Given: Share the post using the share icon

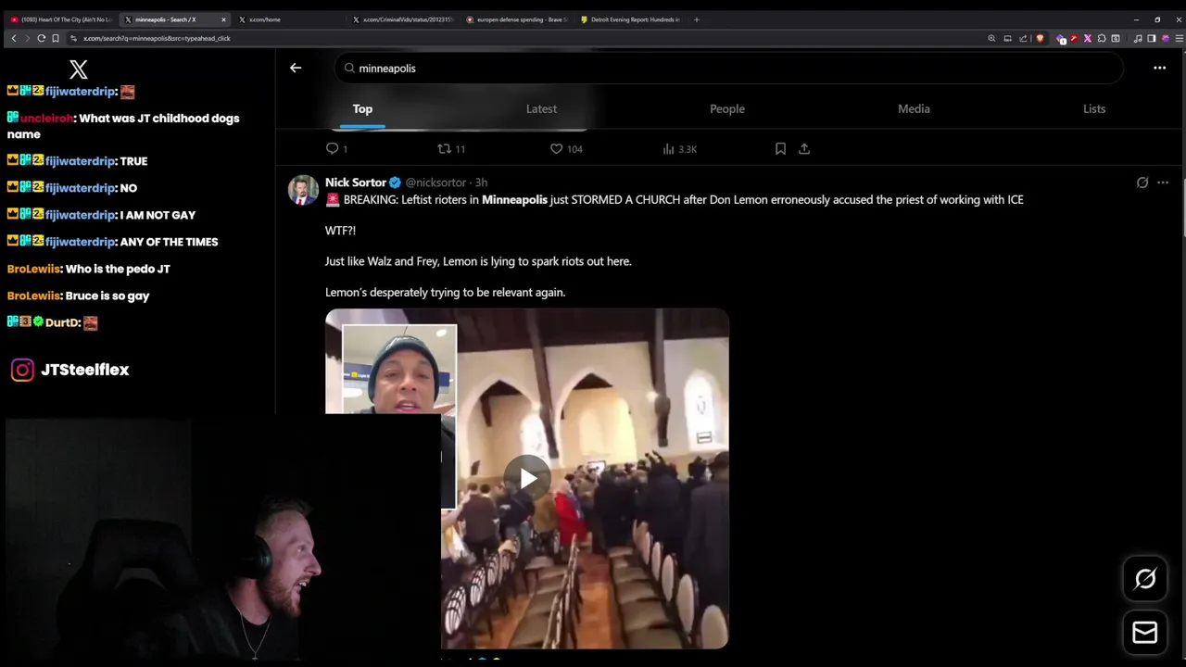Looking at the screenshot, I should pyautogui.click(x=804, y=148).
